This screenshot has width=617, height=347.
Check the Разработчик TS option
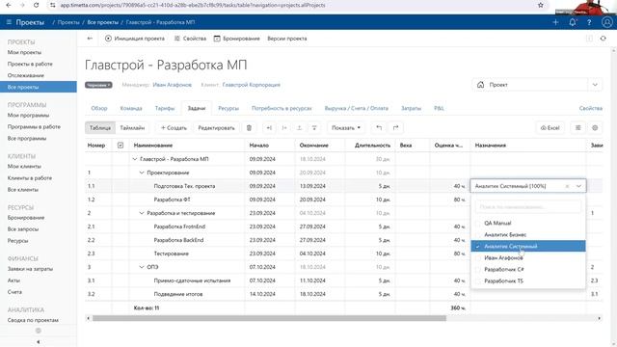click(x=478, y=280)
